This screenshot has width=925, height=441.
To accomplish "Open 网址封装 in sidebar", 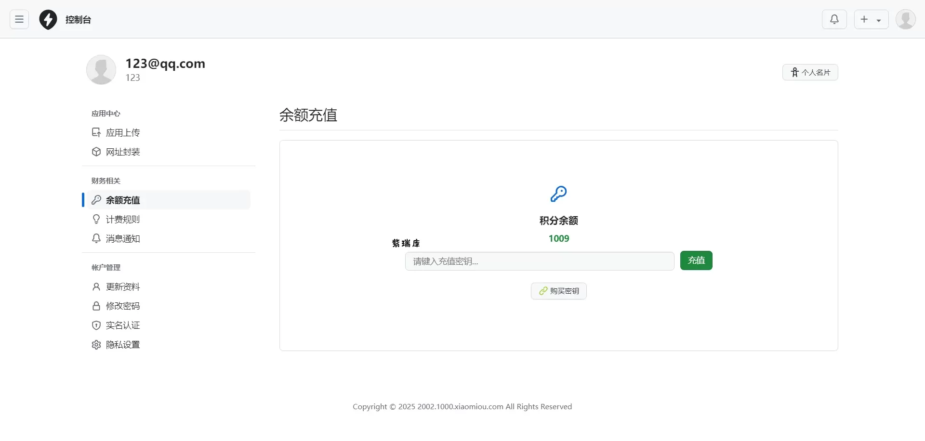I will coord(123,152).
